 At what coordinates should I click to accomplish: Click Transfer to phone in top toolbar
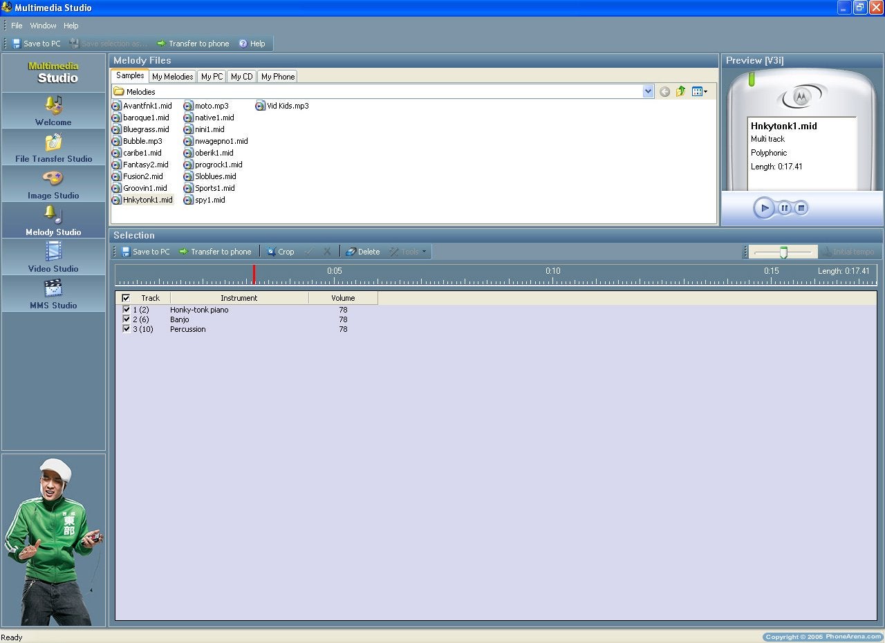click(193, 44)
